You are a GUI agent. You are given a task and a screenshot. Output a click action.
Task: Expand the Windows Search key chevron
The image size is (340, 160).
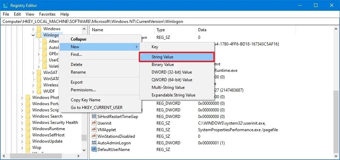tap(22, 116)
